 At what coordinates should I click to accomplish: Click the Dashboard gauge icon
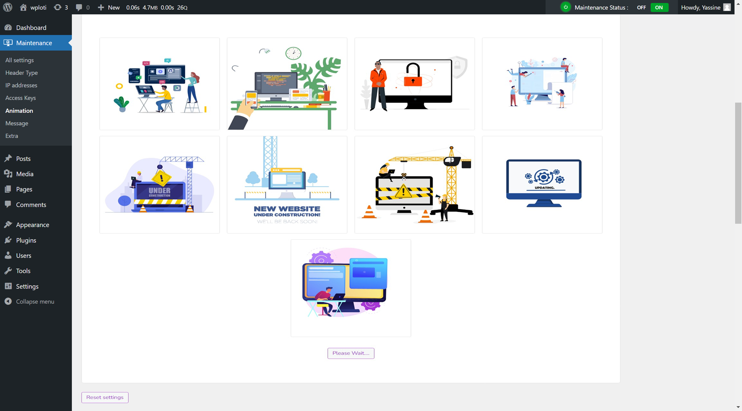coord(8,28)
